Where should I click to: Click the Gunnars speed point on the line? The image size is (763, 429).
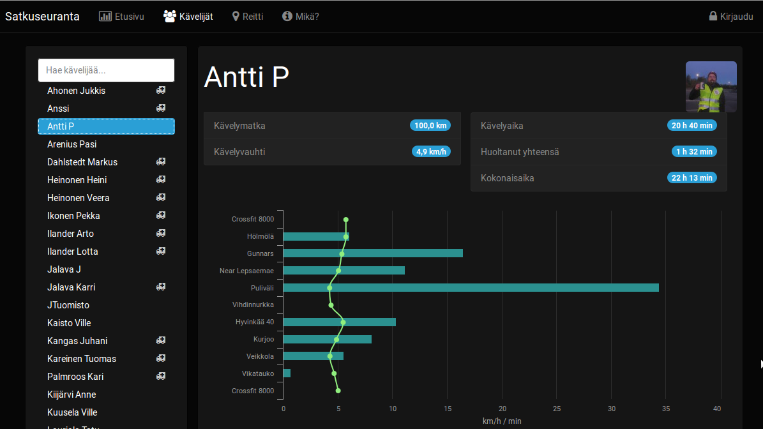click(x=342, y=254)
